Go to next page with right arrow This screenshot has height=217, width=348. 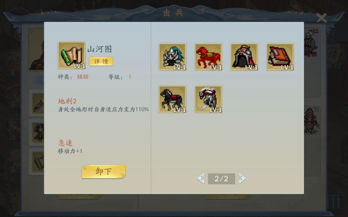coord(242,178)
